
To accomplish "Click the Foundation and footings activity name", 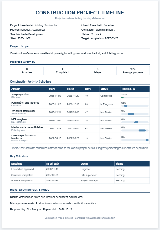I will tap(25, 103).
